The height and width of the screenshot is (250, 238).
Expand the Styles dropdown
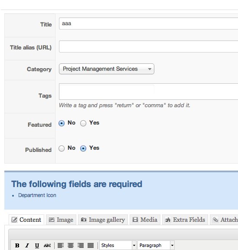118,245
